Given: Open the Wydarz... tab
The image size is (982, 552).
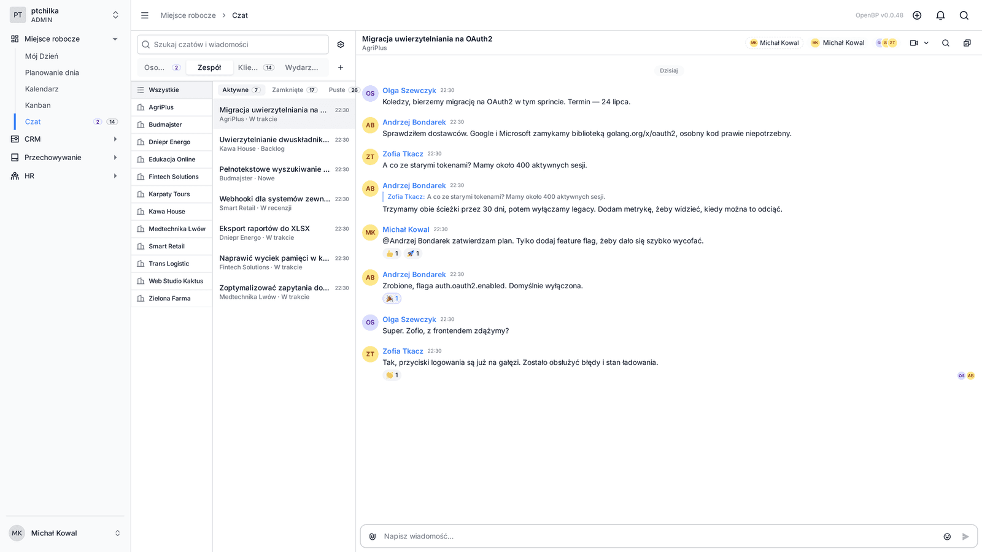Looking at the screenshot, I should point(302,67).
